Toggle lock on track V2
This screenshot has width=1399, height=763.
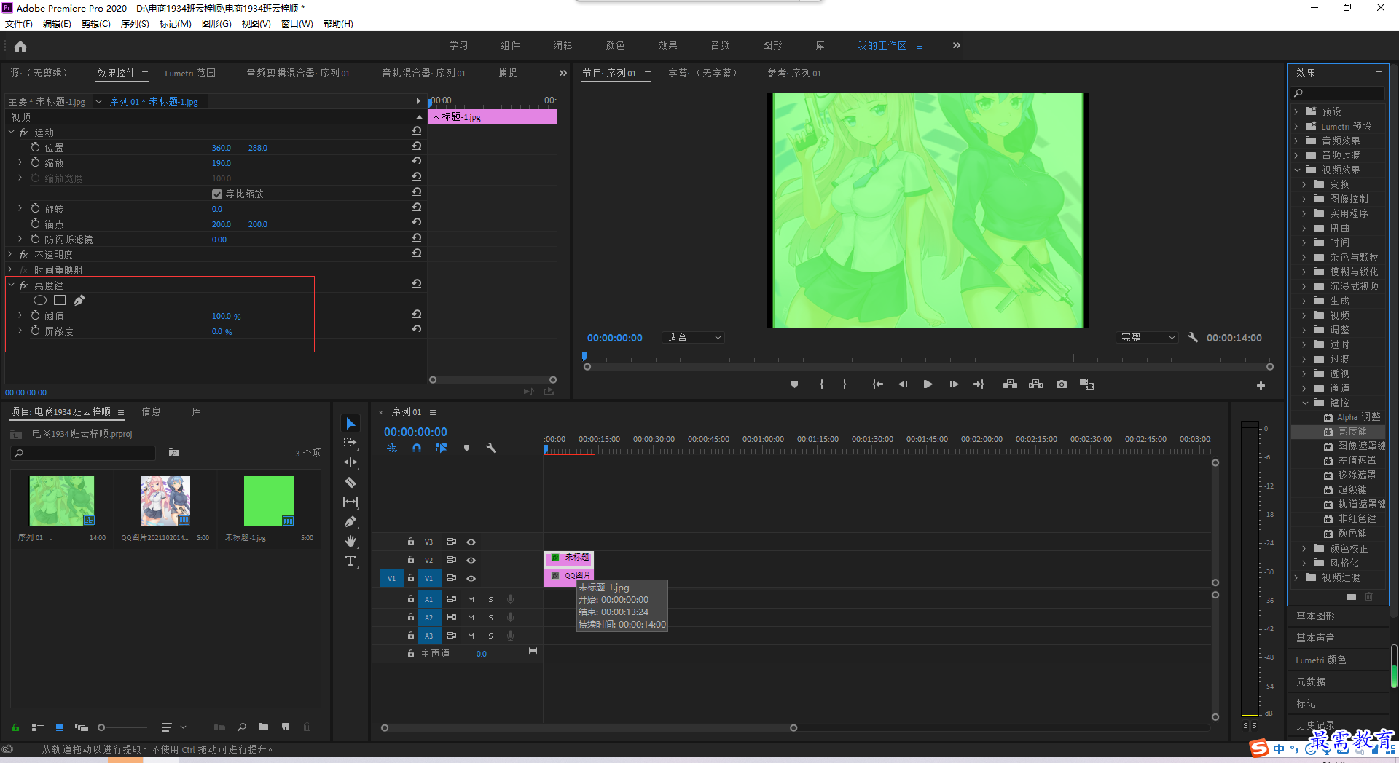click(x=411, y=559)
